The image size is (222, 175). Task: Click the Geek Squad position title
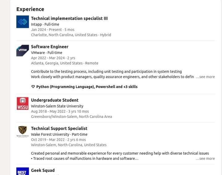click(x=43, y=170)
